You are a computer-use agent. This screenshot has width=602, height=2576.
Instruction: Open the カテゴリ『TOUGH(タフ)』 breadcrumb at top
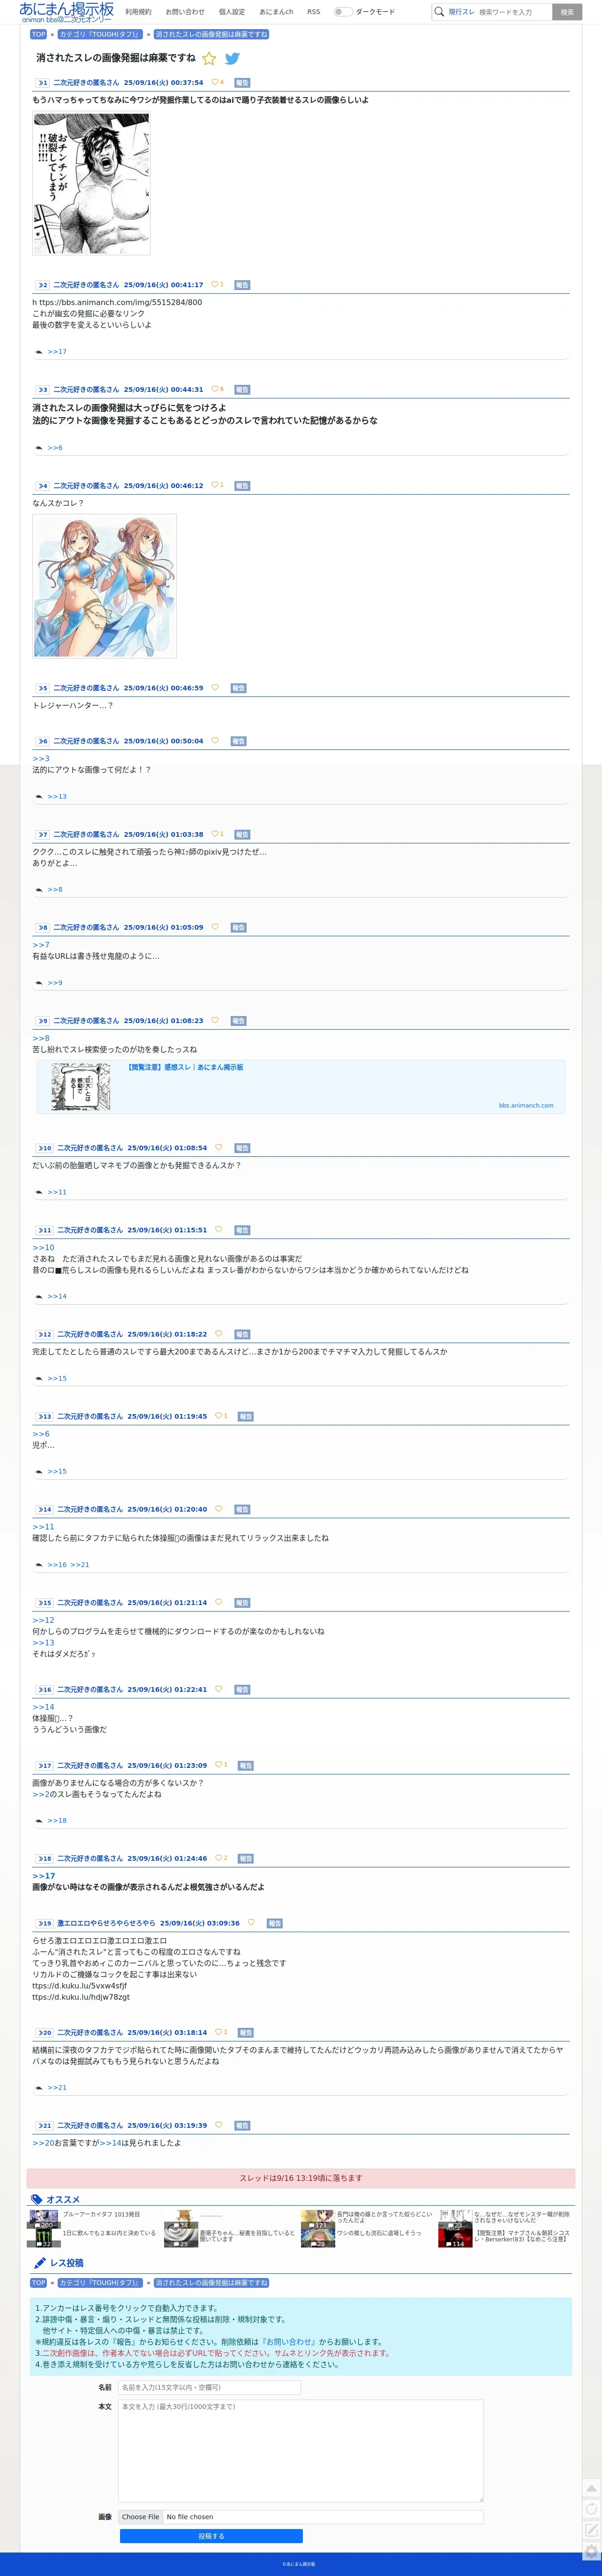tap(100, 34)
